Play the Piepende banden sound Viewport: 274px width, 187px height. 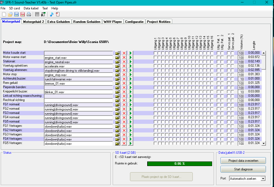pos(131,87)
